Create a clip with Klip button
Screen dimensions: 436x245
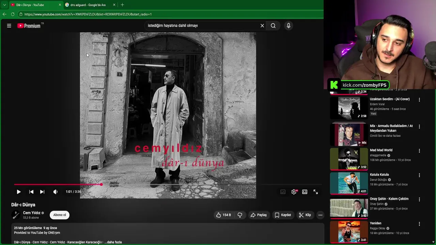(x=305, y=215)
